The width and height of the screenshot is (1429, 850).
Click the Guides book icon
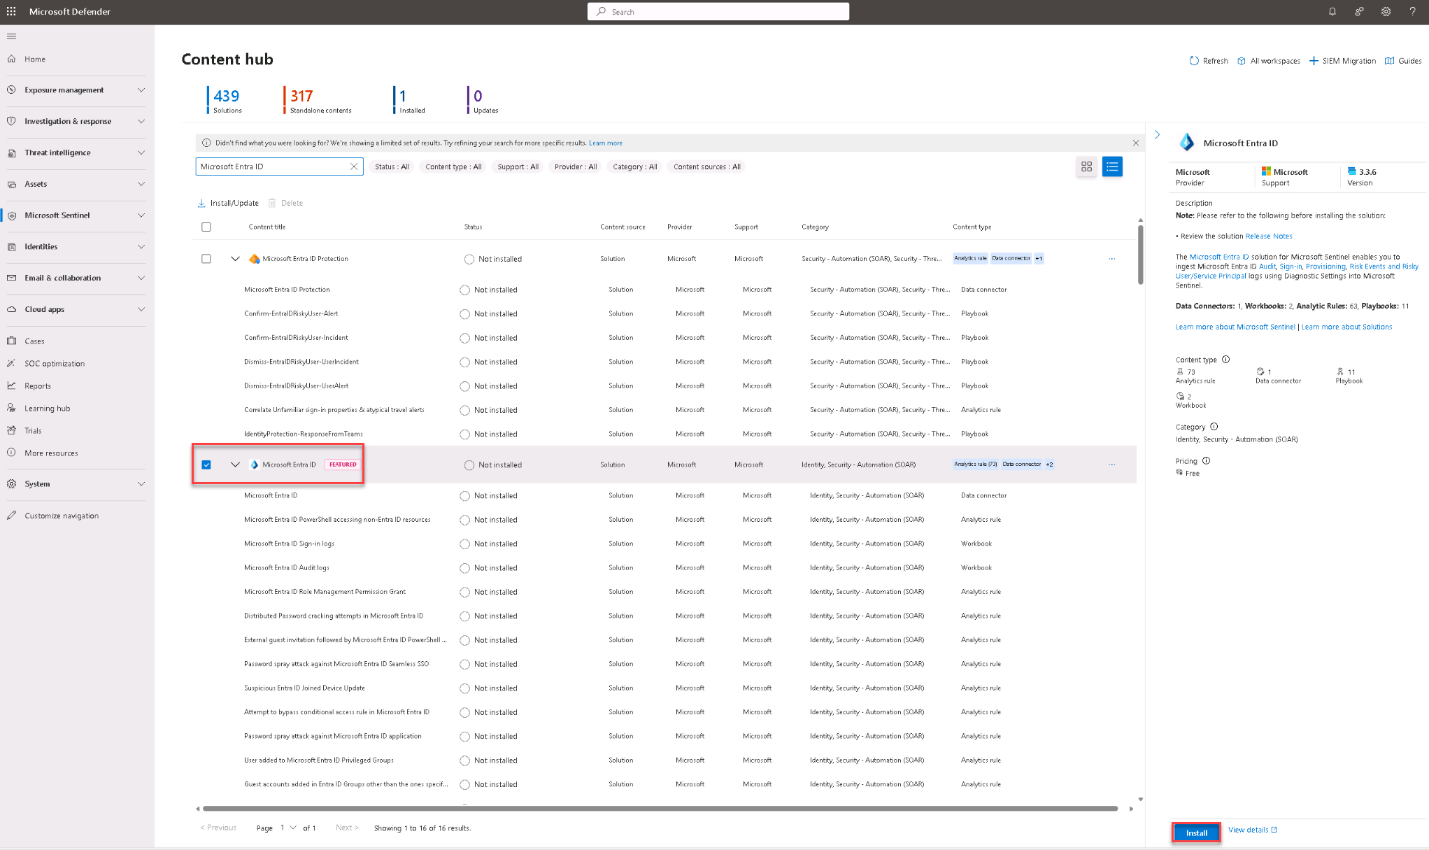click(x=1389, y=61)
